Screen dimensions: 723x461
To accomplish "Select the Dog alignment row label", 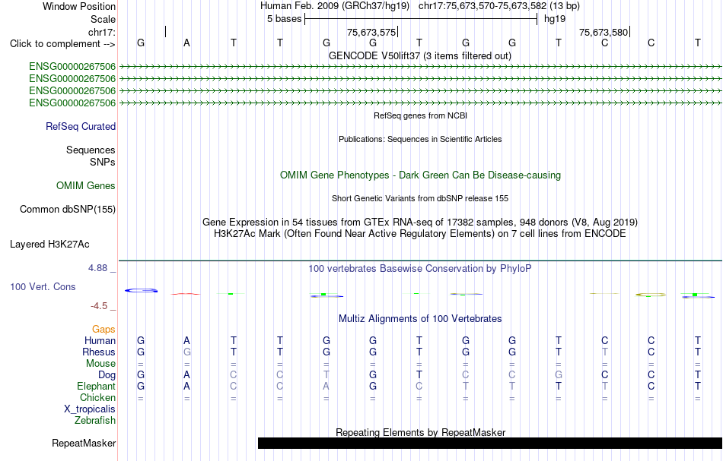I will [x=107, y=375].
